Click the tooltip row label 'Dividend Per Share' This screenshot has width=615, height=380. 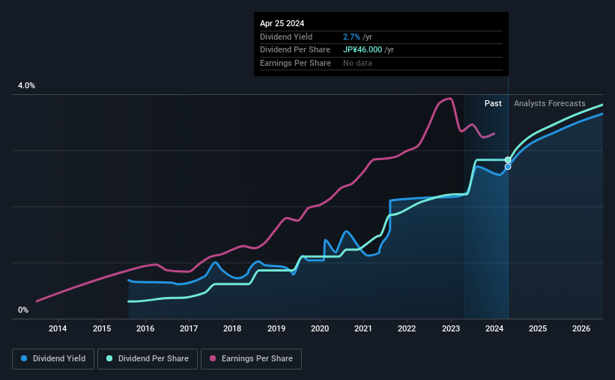pyautogui.click(x=295, y=50)
